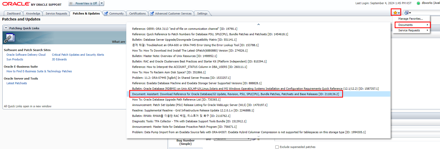Viewport: 440px width, 149px height.
Task: Open the Upgrade/Downgrade Compatibility Matrix bulletin
Action: tap(184, 40)
